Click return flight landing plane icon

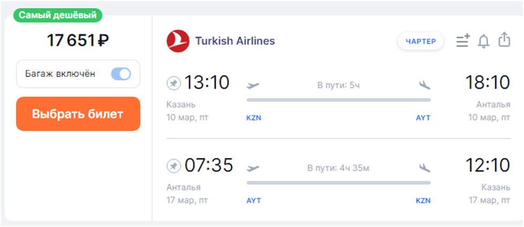[424, 168]
